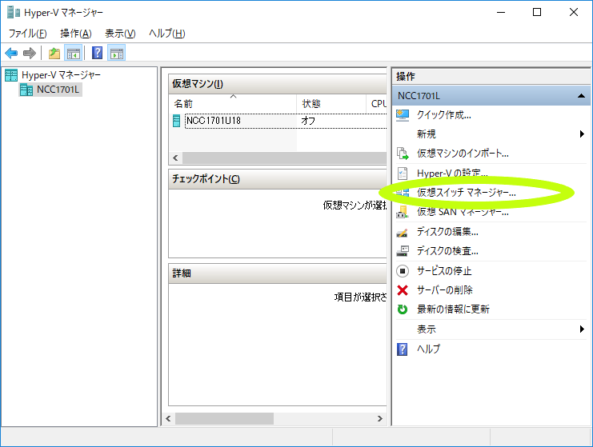Minimize the Hyper-V マネージャー window
This screenshot has height=447, width=593.
501,13
